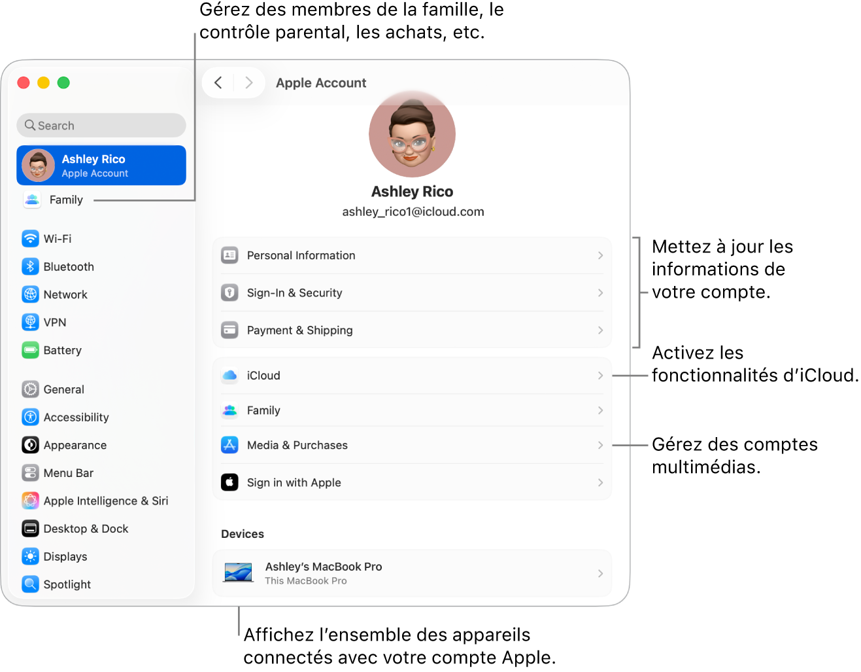Click the Accessibility icon in sidebar
861x672 pixels.
(31, 417)
